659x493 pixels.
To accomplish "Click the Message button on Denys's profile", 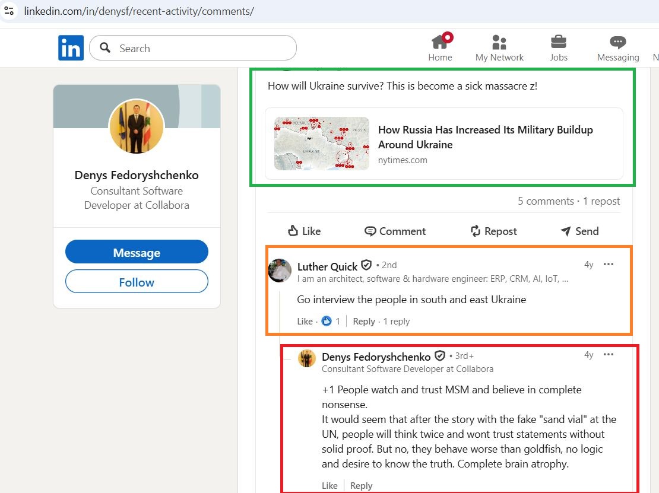I will [136, 252].
